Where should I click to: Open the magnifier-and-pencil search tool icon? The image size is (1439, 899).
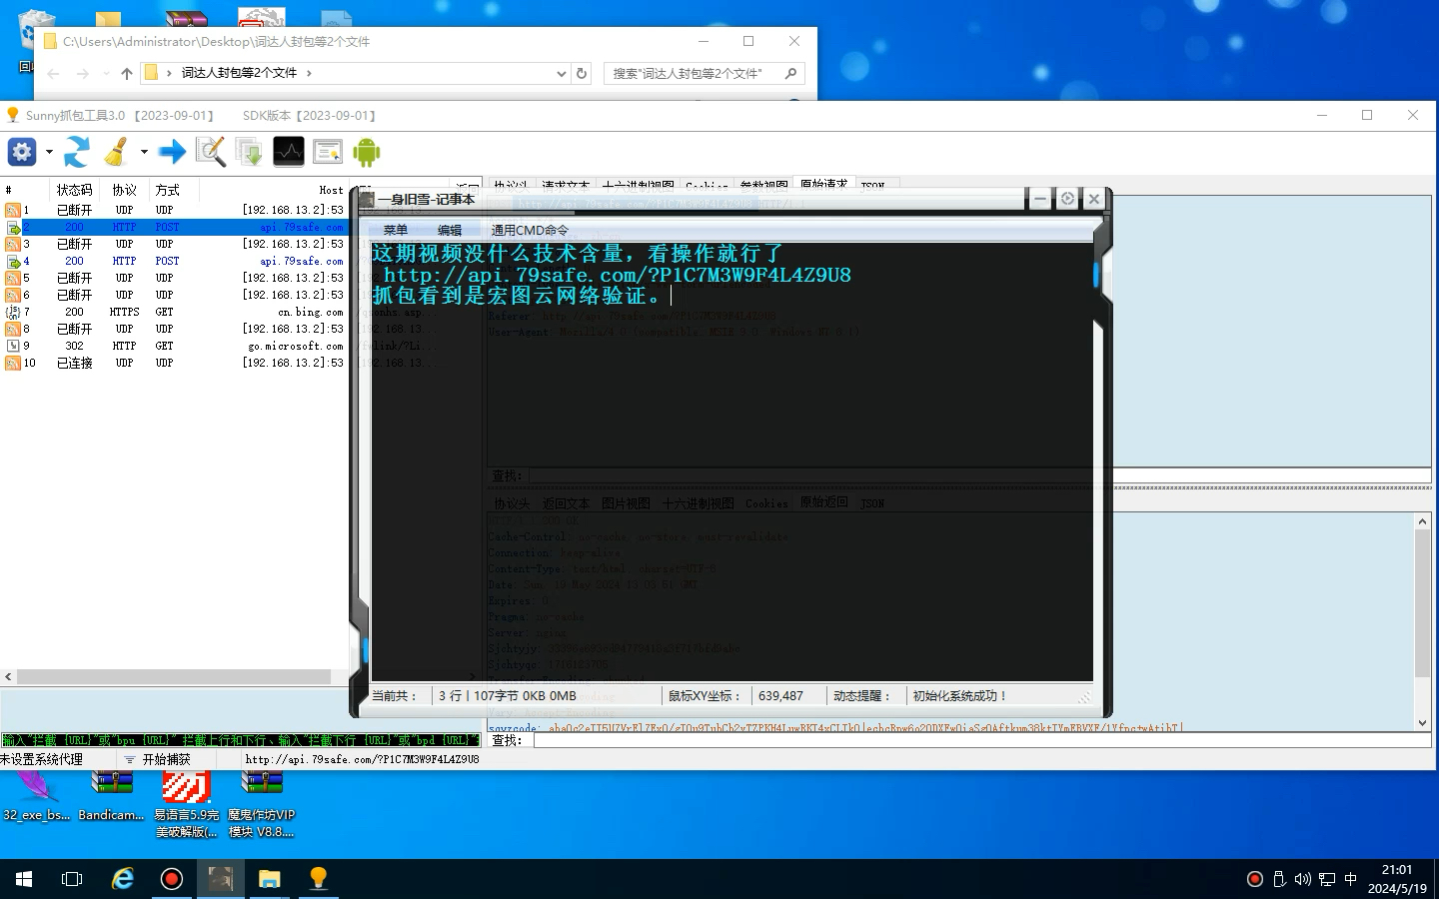(210, 152)
